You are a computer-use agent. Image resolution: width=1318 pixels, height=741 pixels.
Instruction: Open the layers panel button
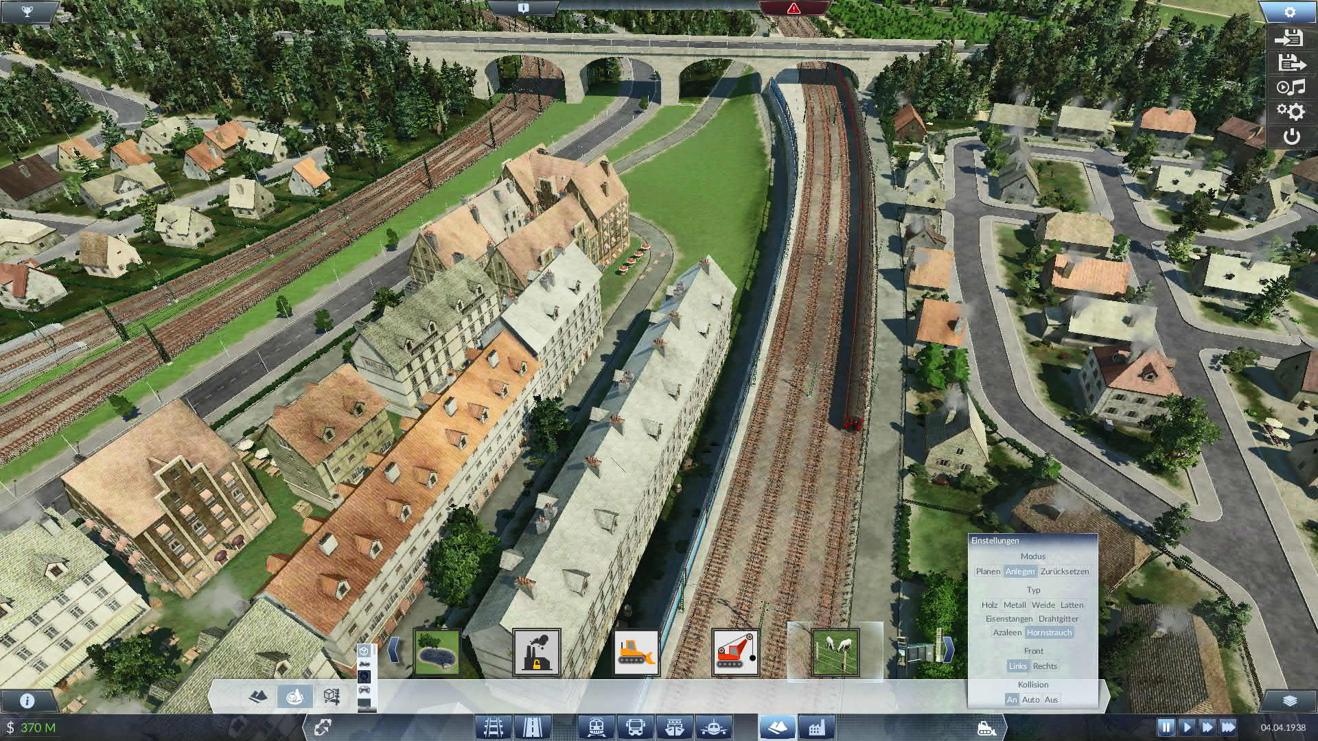click(1289, 701)
